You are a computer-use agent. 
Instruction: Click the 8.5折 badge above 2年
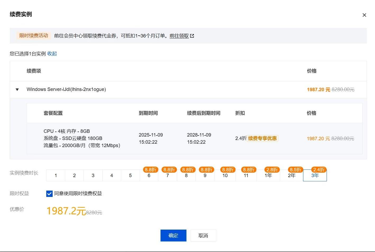295,170
